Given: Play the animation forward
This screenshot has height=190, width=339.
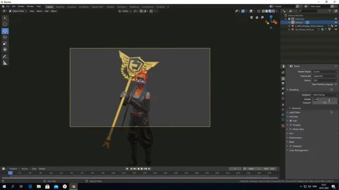Looking at the screenshot, I should point(142,169).
